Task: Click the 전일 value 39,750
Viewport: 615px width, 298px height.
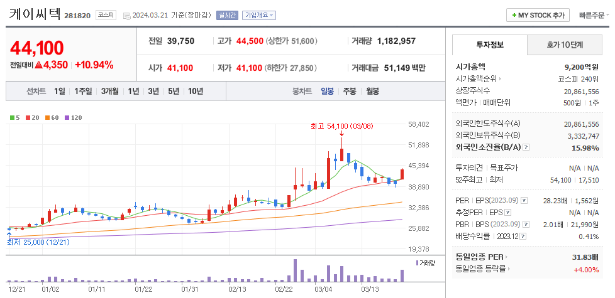Action: pyautogui.click(x=181, y=41)
